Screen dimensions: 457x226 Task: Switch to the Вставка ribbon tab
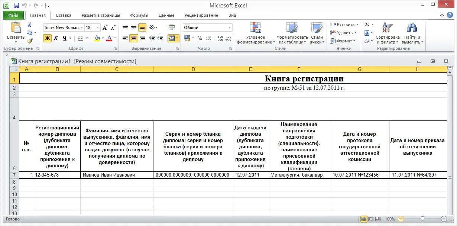click(64, 15)
